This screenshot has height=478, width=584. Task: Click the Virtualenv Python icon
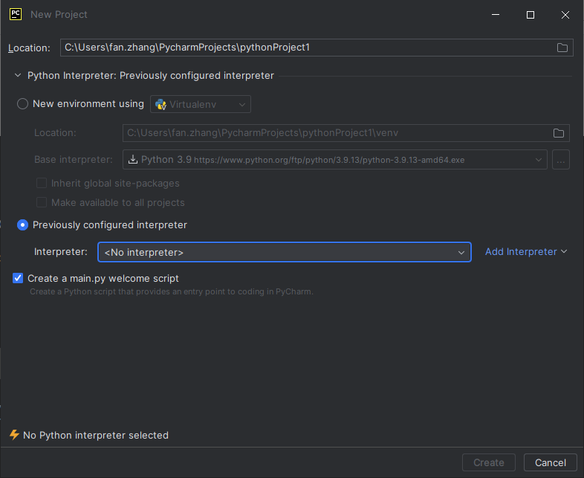160,104
